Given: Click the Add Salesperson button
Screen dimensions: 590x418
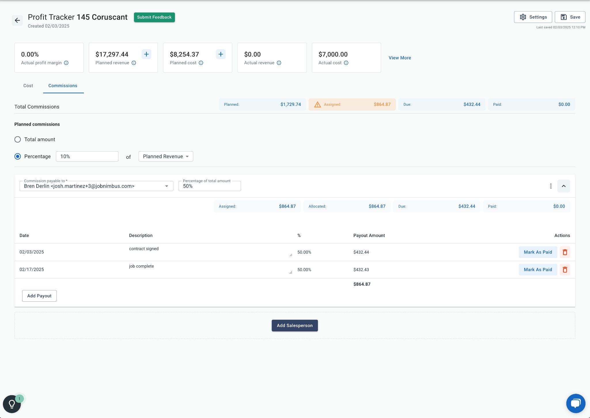Looking at the screenshot, I should pos(294,326).
